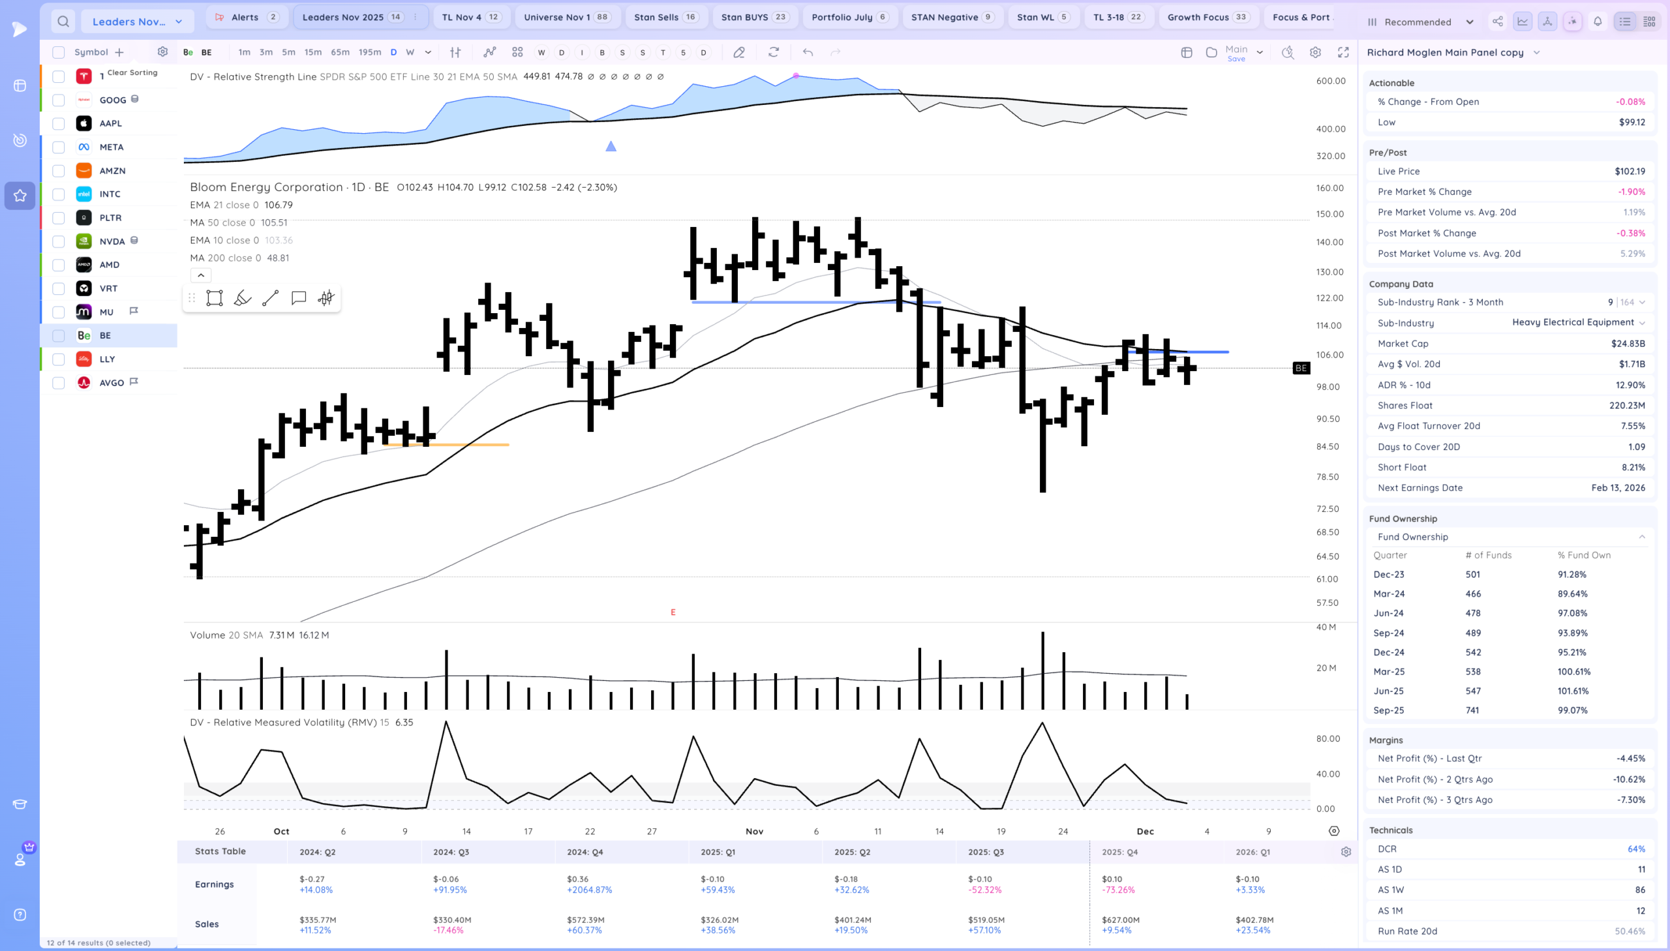Image resolution: width=1670 pixels, height=951 pixels.
Task: Click the Alerts button
Action: coord(246,17)
